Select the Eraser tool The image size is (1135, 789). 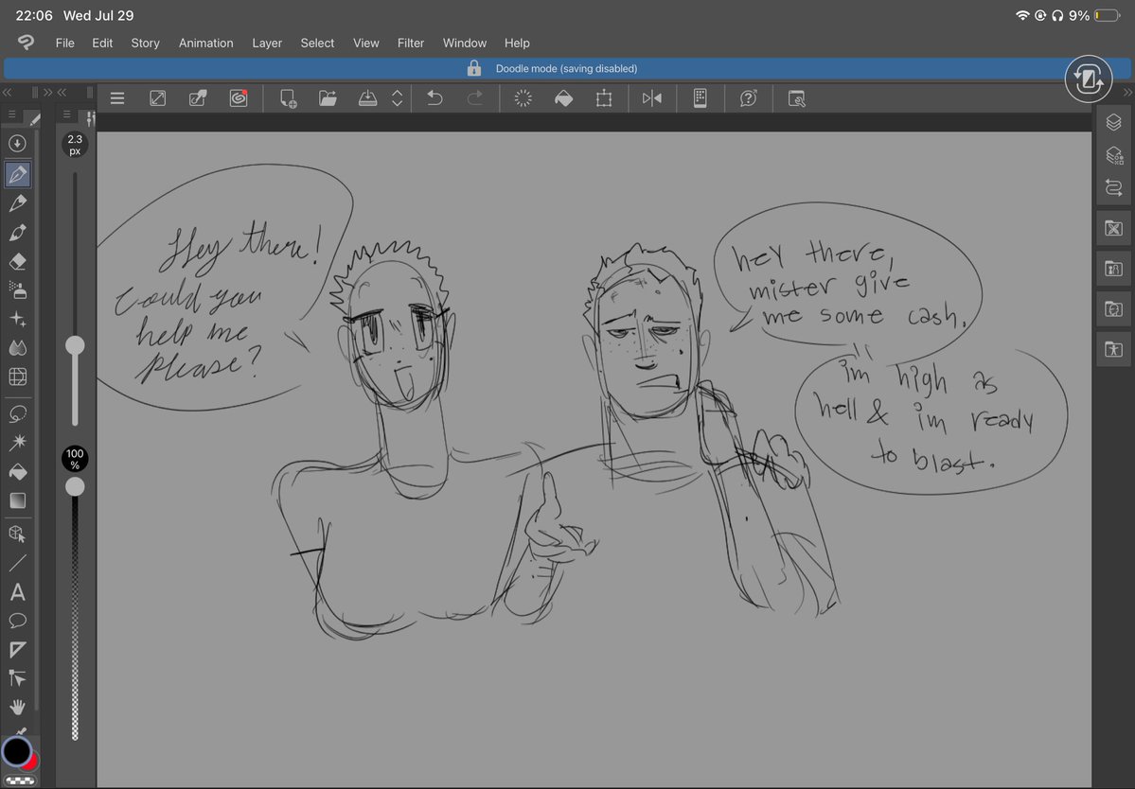(x=17, y=261)
